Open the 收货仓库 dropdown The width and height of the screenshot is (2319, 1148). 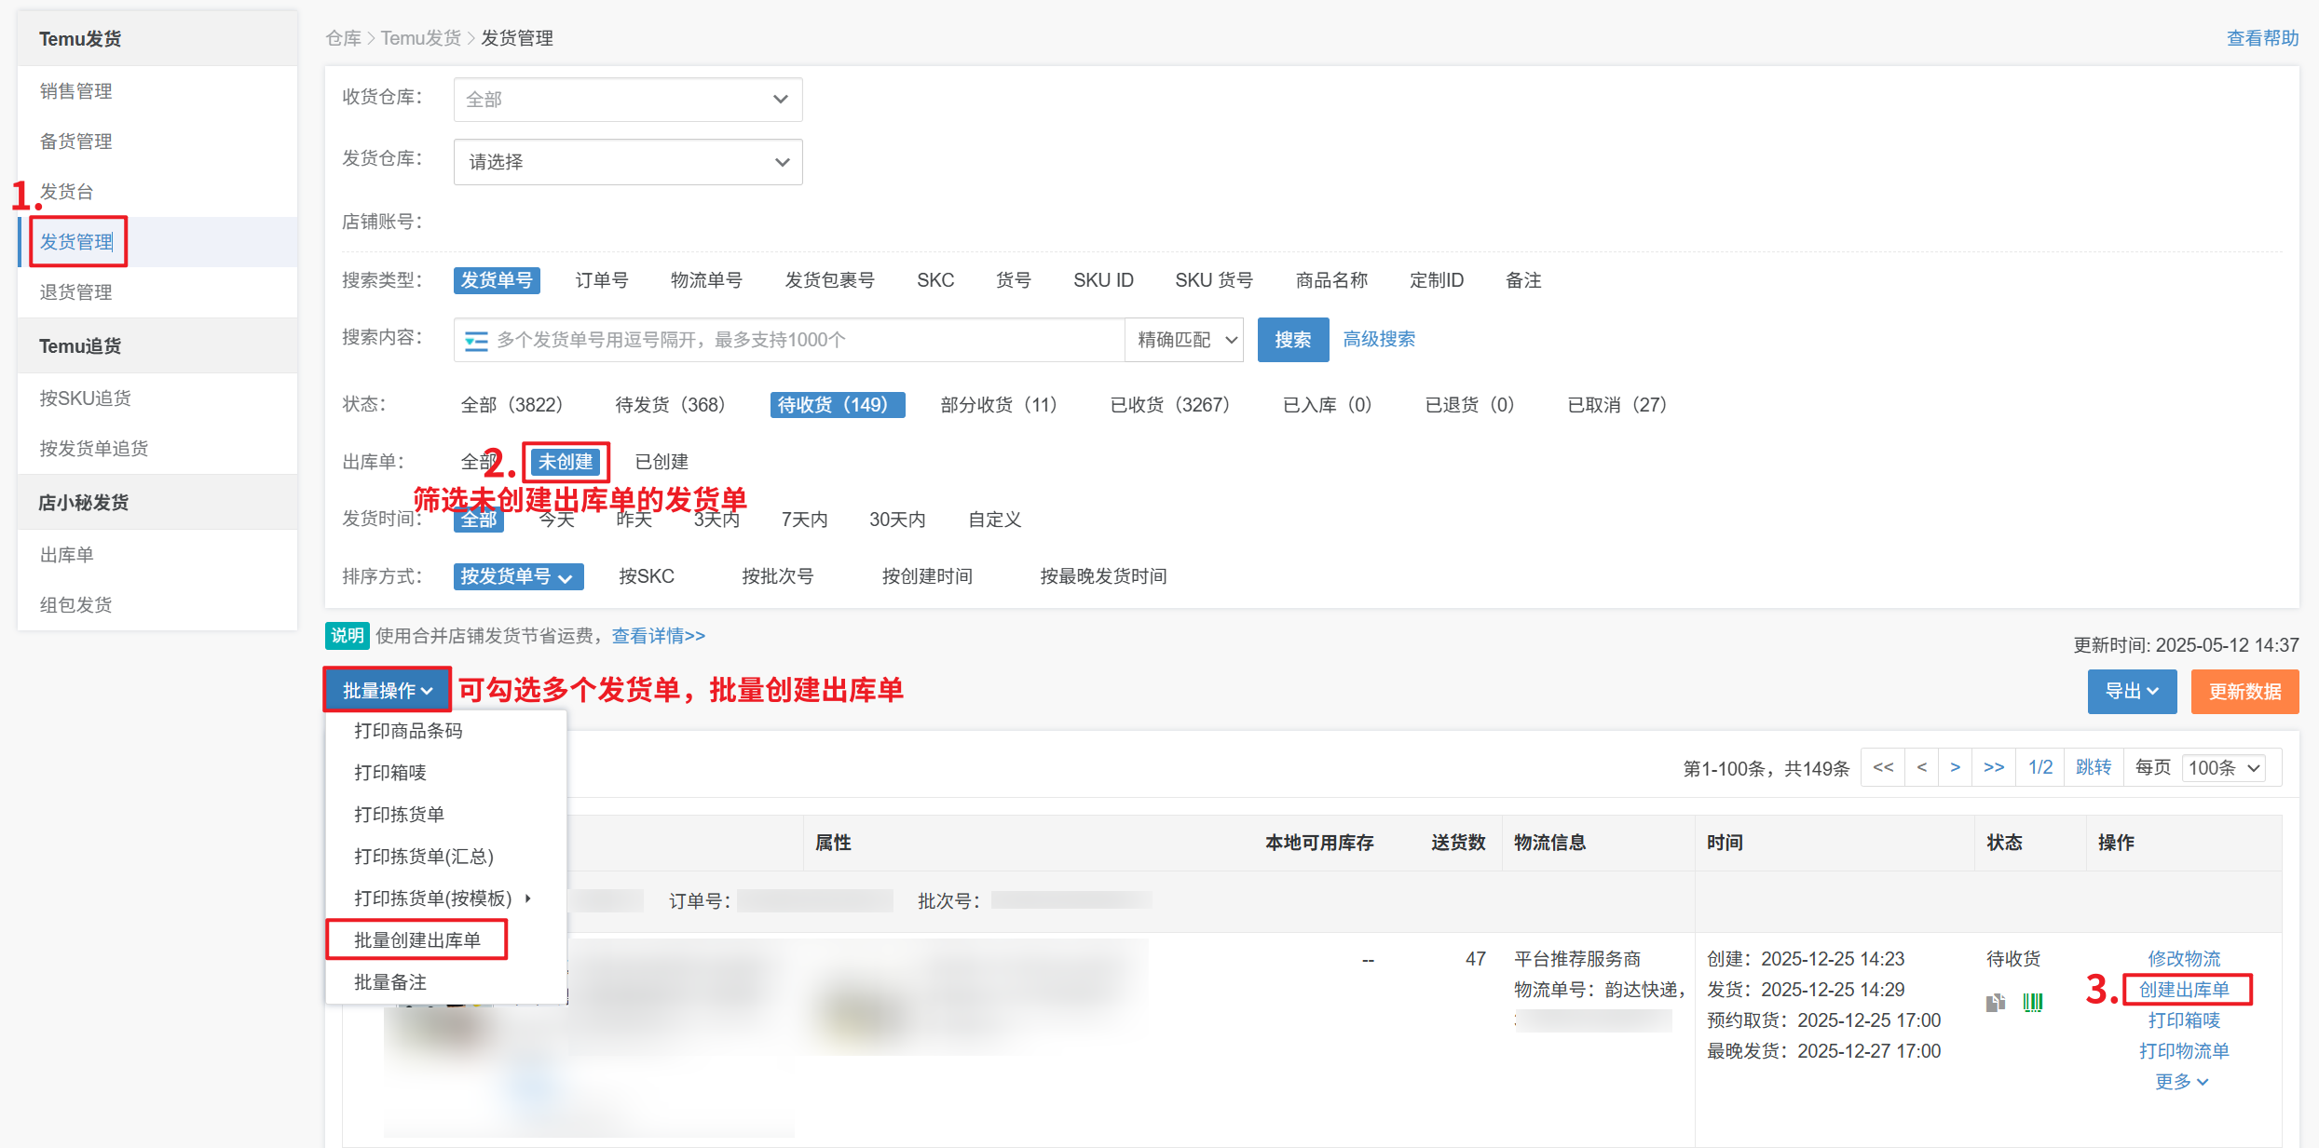(x=627, y=100)
